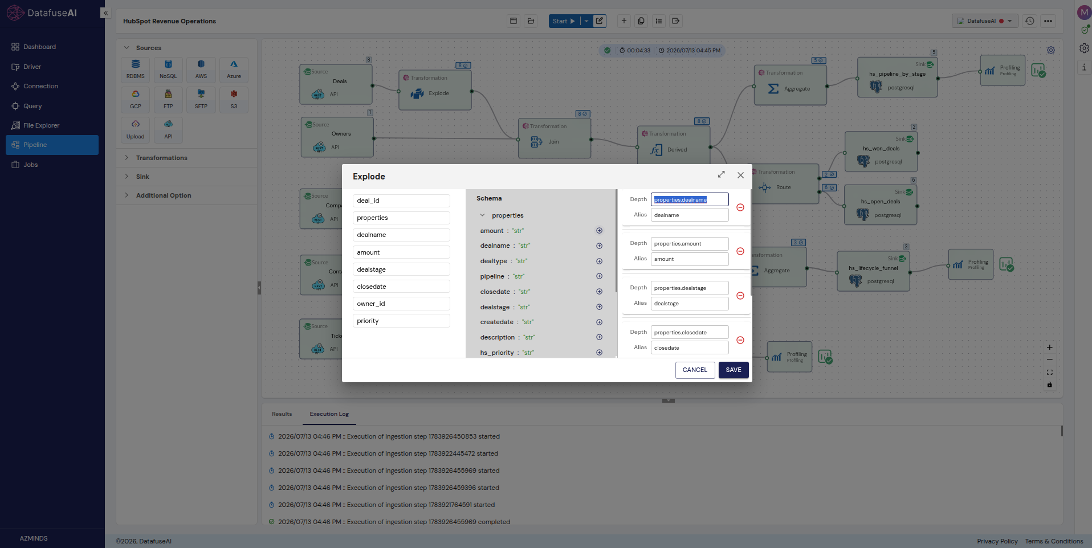1092x548 pixels.
Task: Open Dashboard in the sidebar
Action: pyautogui.click(x=52, y=47)
